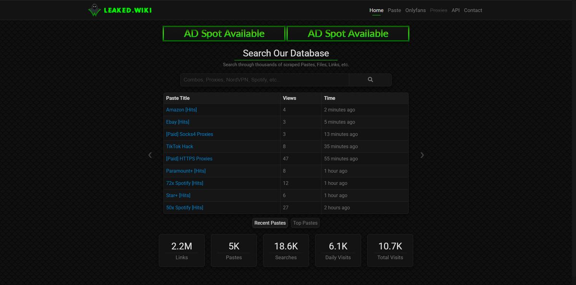View the [Paid] Socks4 Proxies paste
The height and width of the screenshot is (285, 576).
click(x=189, y=134)
